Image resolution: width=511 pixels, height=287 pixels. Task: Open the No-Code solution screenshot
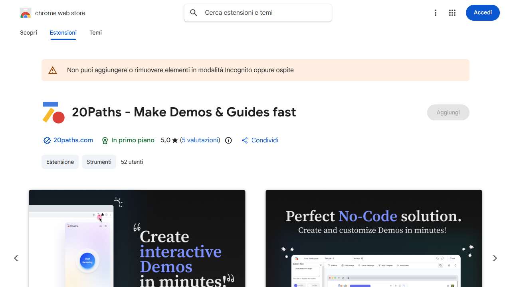pyautogui.click(x=374, y=238)
